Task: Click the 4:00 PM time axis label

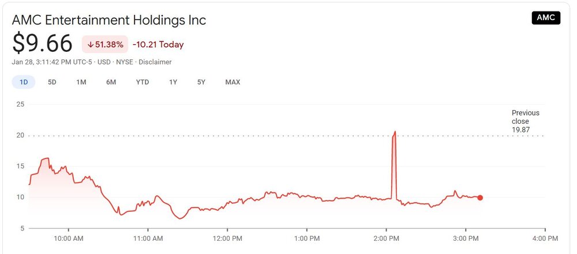Action: 545,237
